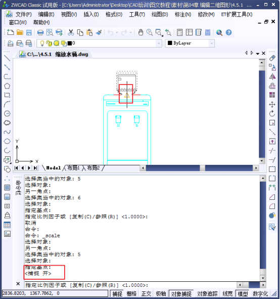Select the Arc drawing tool
280x299 pixels.
[x=7, y=104]
